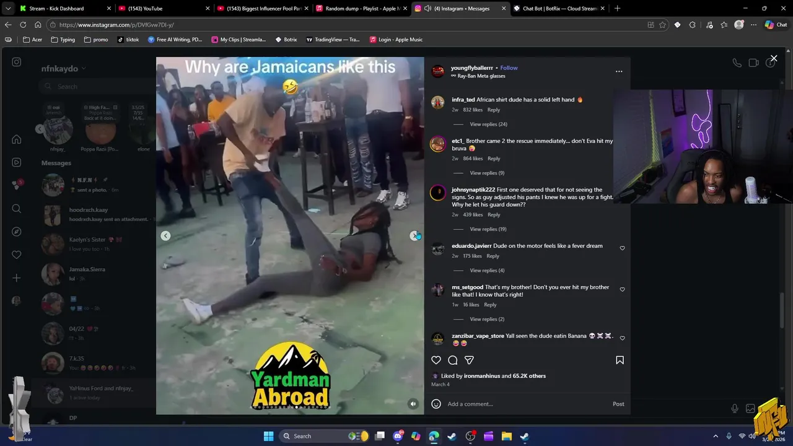The height and width of the screenshot is (446, 793).
Task: Expand View replies (4) under eduardo.javierr
Action: click(x=487, y=271)
